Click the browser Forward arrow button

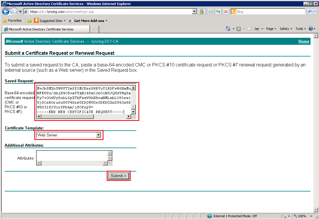13,12
